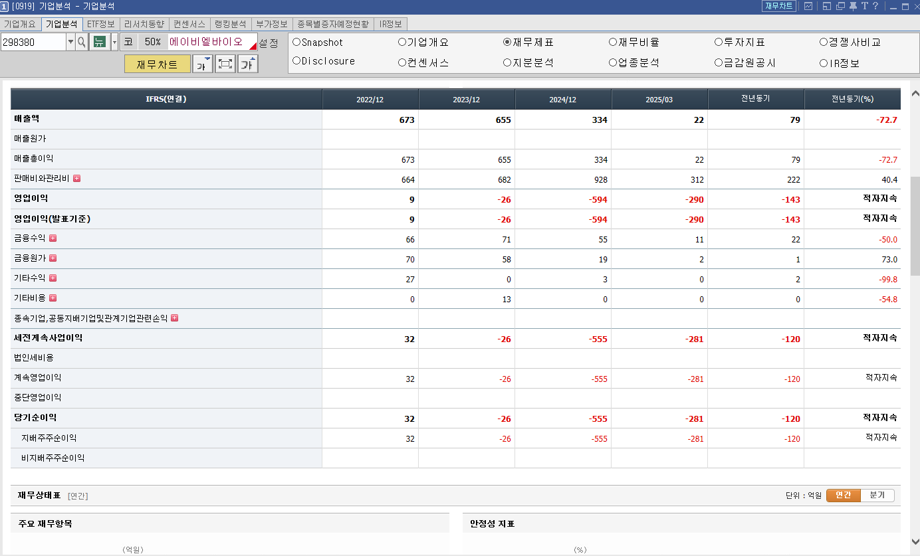Open help with the question mark icon
The height and width of the screenshot is (556, 920).
pyautogui.click(x=876, y=6)
